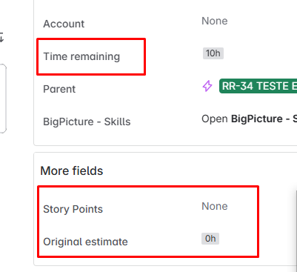Click the Parent field label
The image size is (297, 272).
click(59, 89)
